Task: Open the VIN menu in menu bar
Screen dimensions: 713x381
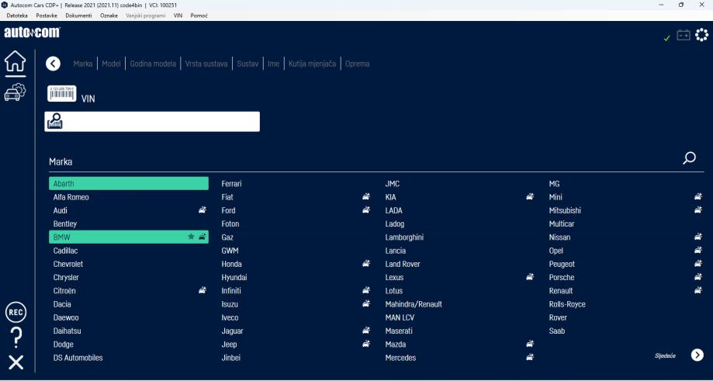Action: click(x=178, y=16)
